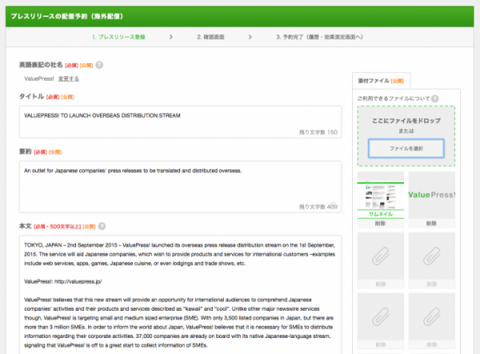Click chevron arrow between step 1 and 2

[x=171, y=37]
